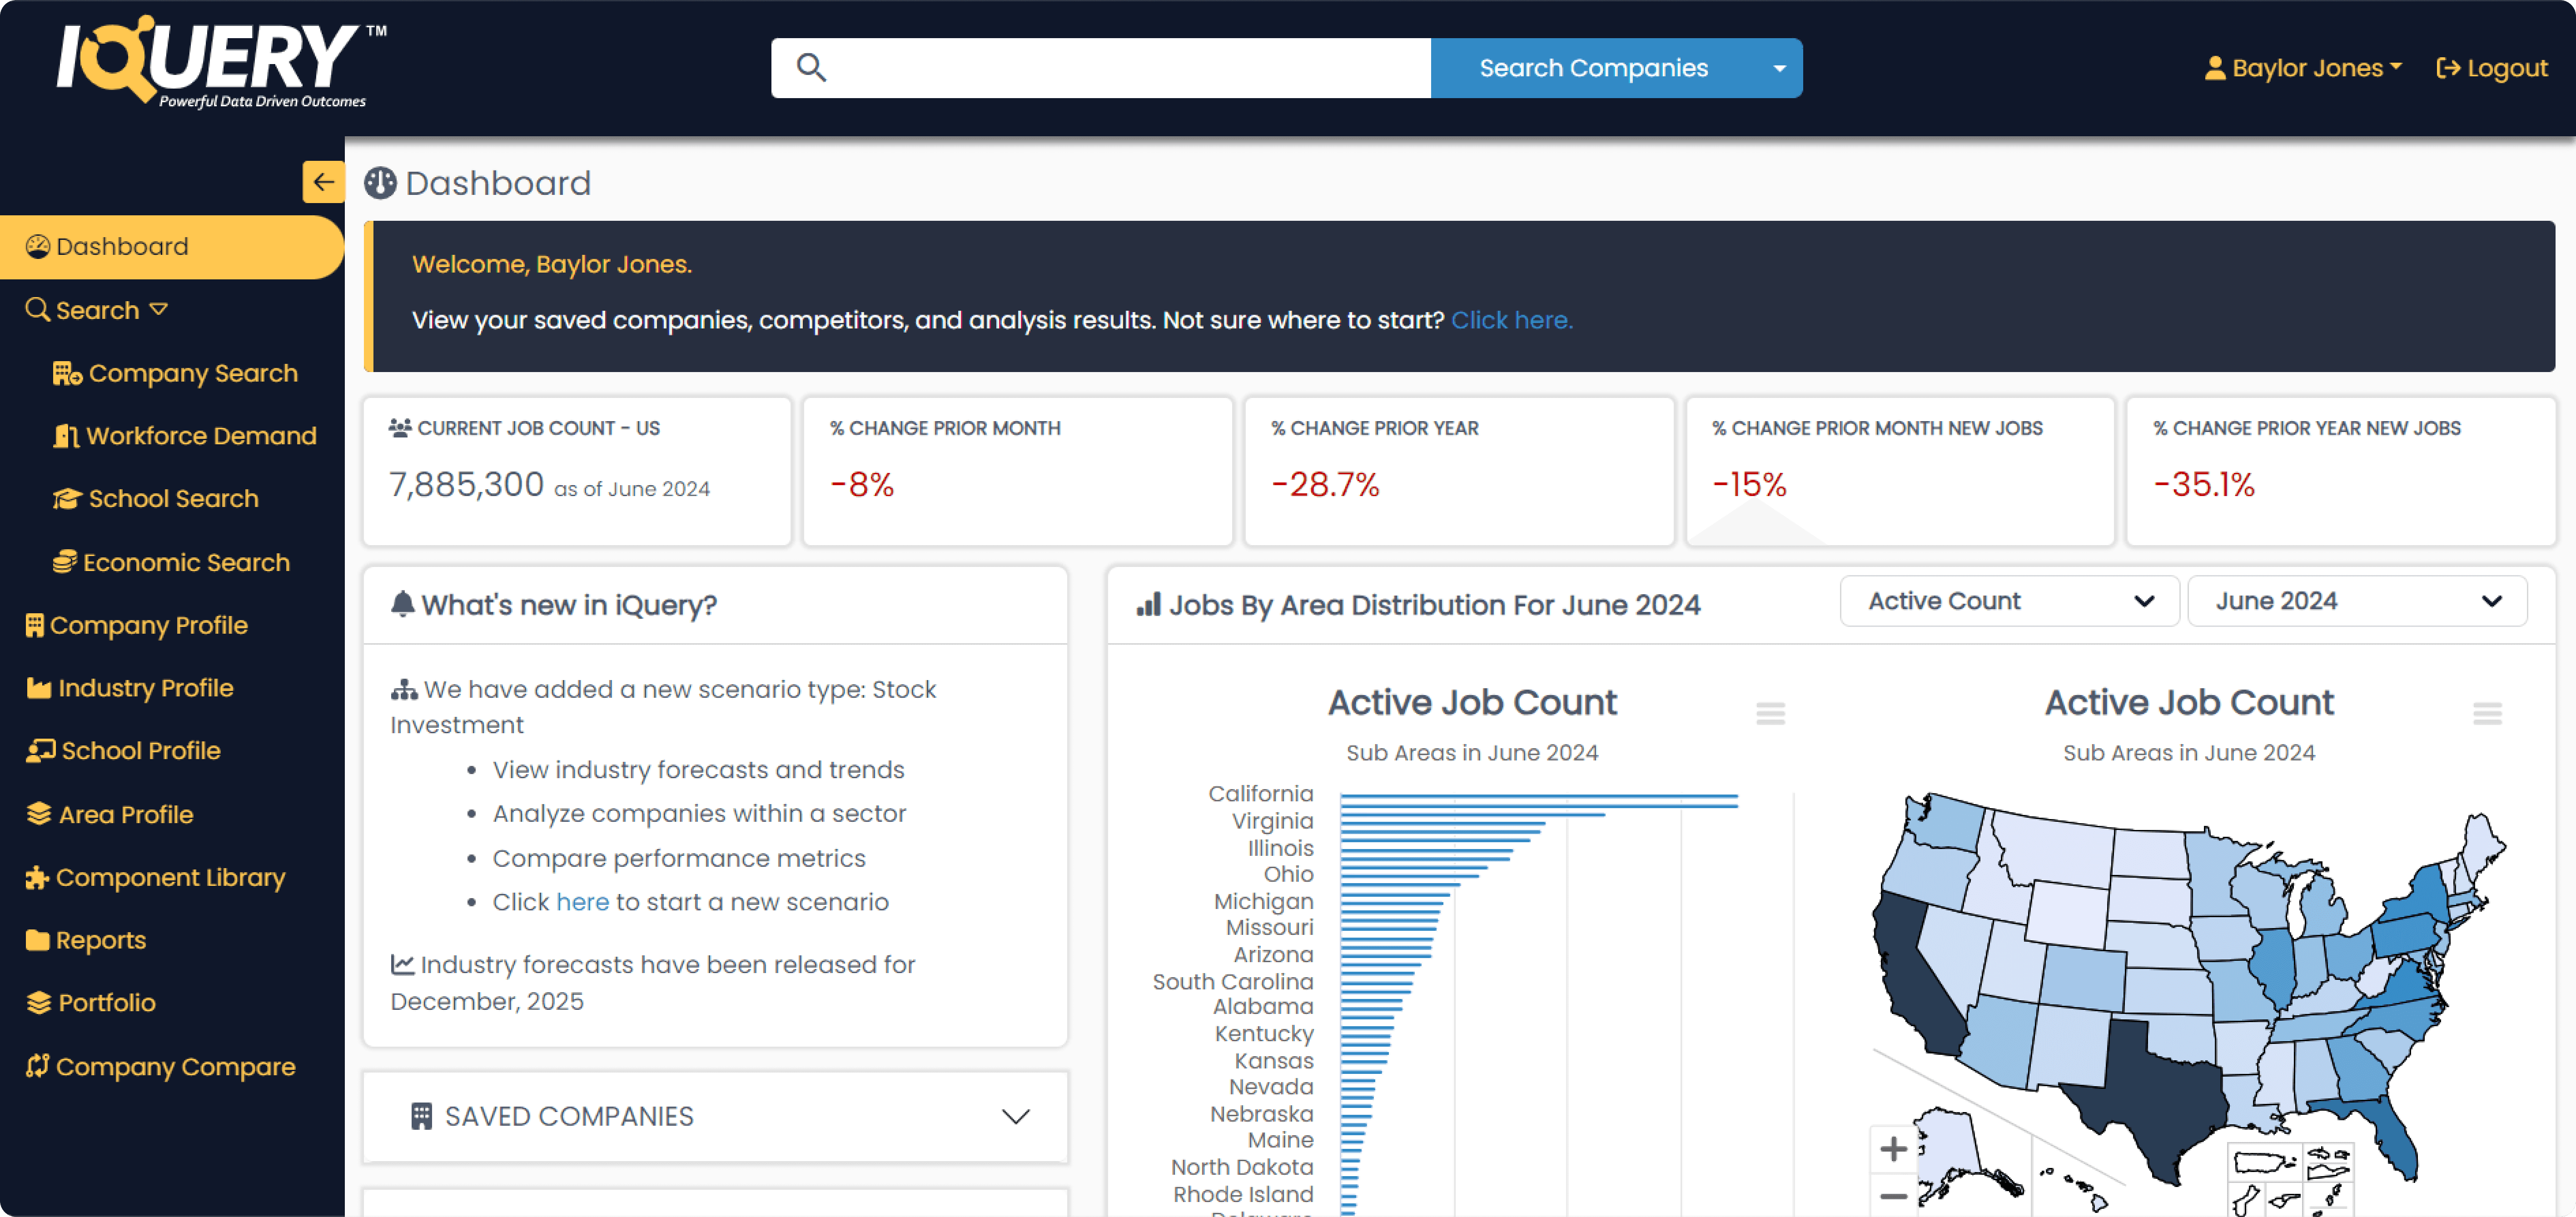The height and width of the screenshot is (1217, 2576).
Task: Zoom in on the map
Action: tap(1893, 1149)
